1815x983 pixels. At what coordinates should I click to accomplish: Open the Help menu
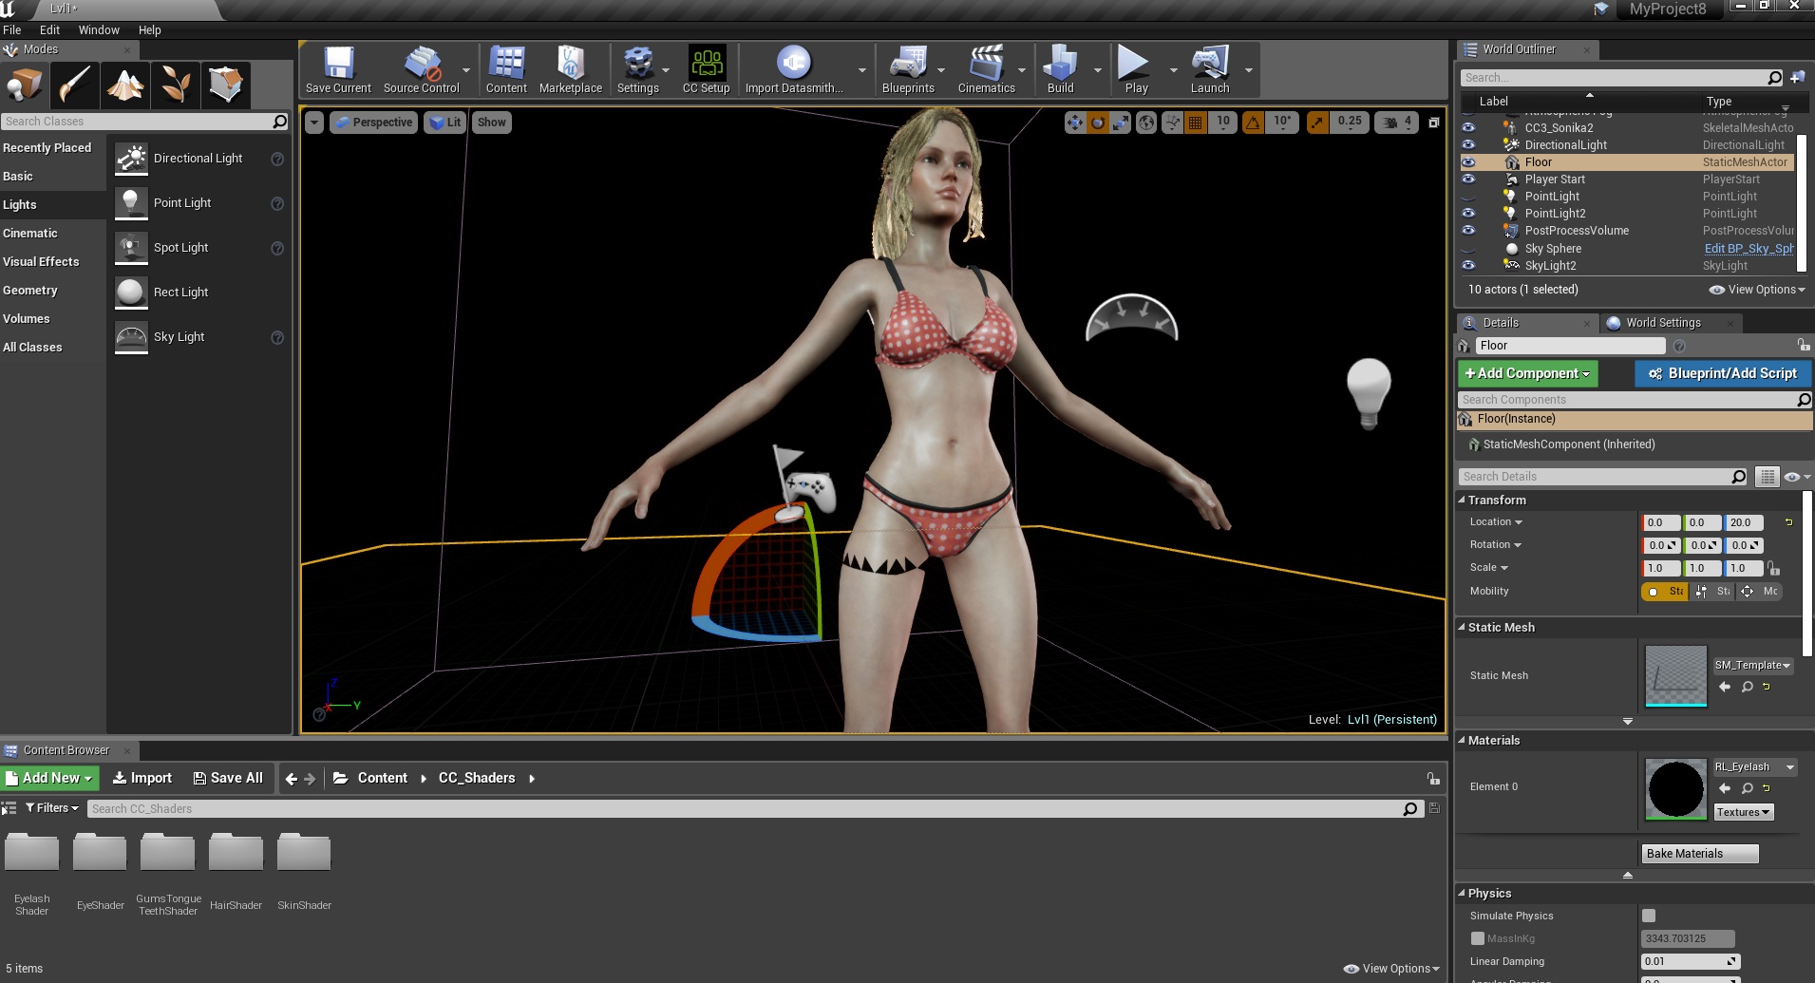pyautogui.click(x=150, y=29)
